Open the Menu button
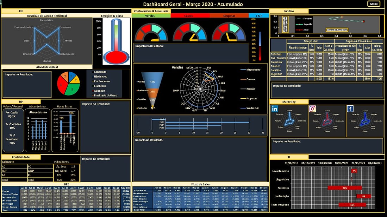The height and width of the screenshot is (217, 387). (374, 4)
